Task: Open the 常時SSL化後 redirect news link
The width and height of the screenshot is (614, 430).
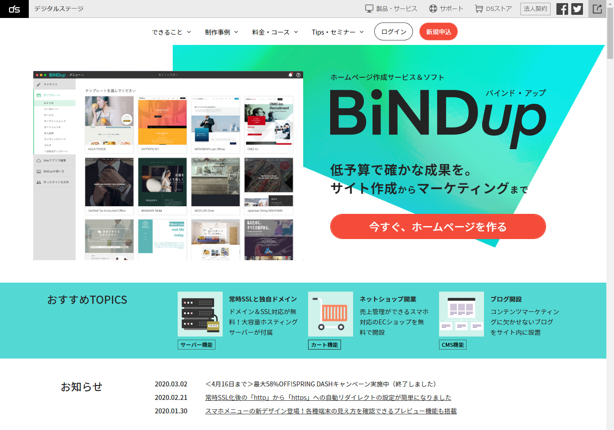Action: (x=328, y=397)
